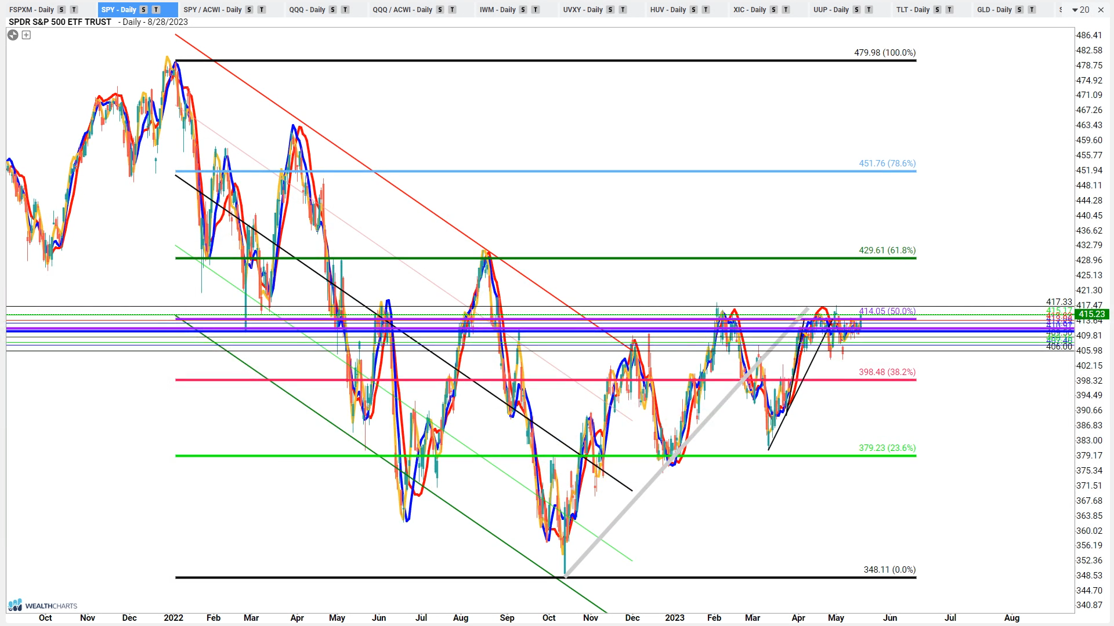1114x626 pixels.
Task: Click the T icon on FSPXM tab
Action: [74, 10]
